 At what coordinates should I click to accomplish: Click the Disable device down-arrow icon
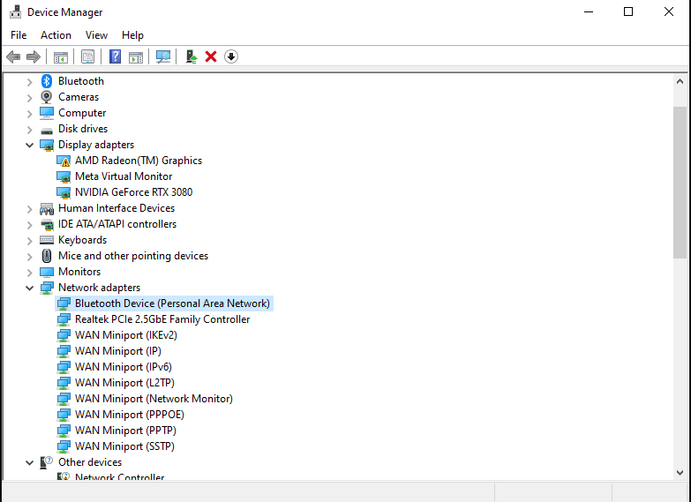pos(231,56)
